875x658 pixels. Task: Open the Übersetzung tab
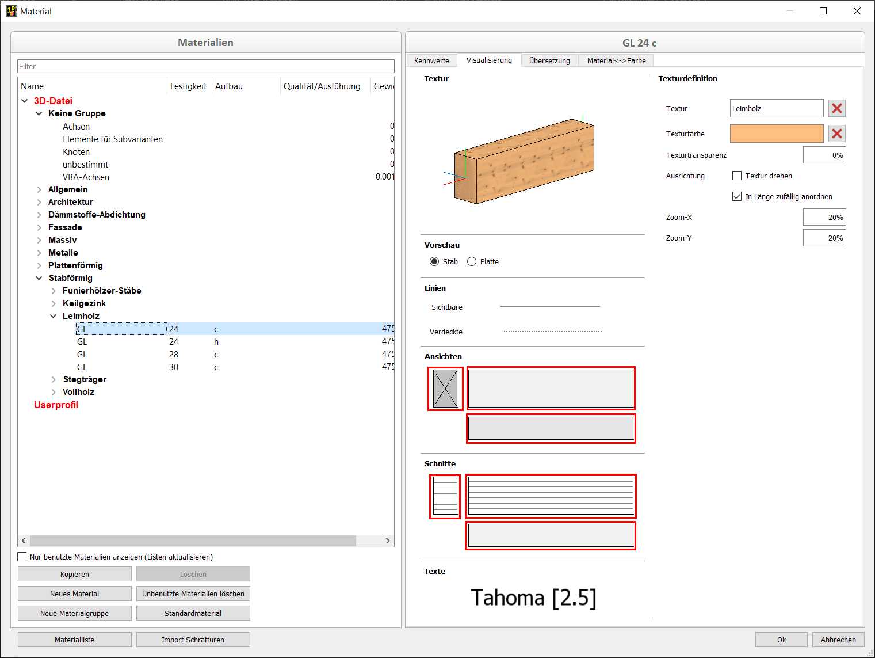point(549,60)
